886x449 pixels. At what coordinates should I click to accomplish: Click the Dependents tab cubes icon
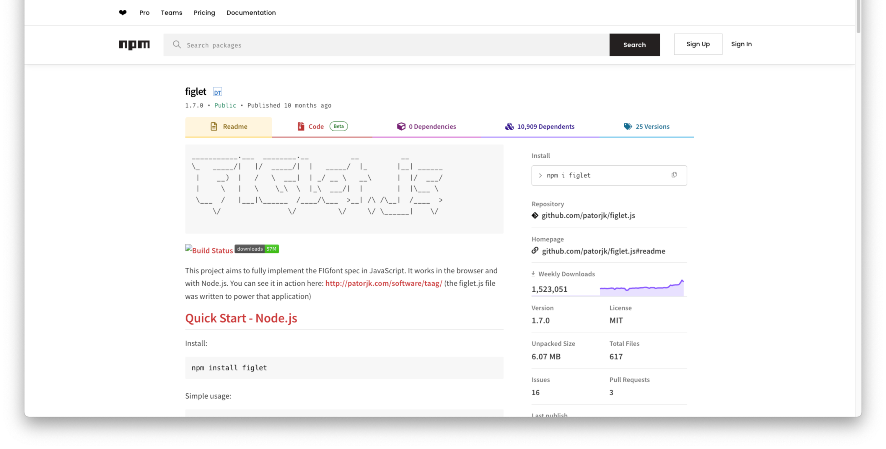509,127
